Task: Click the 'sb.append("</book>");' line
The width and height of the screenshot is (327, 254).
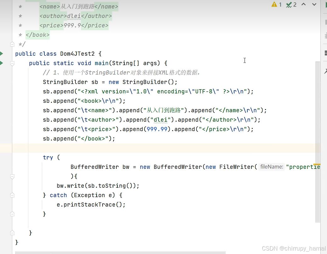Action: (x=79, y=139)
